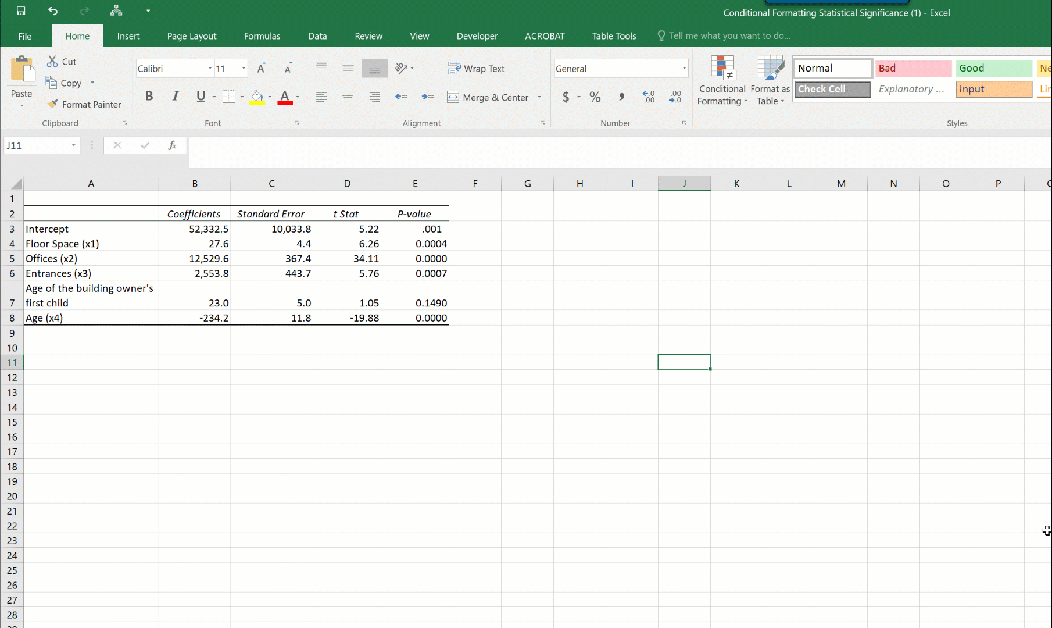The image size is (1052, 628).
Task: Open the font name dropdown
Action: (209, 68)
